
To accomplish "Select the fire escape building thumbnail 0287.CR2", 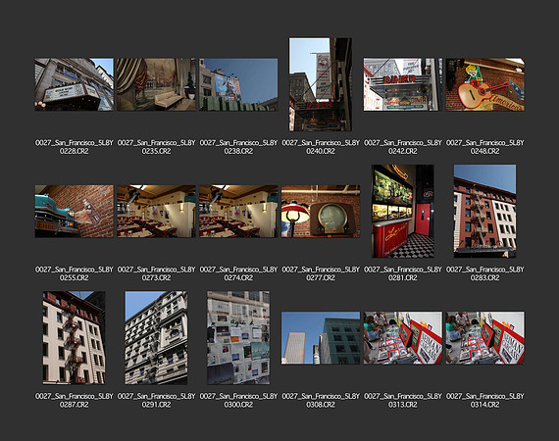I will (75, 338).
